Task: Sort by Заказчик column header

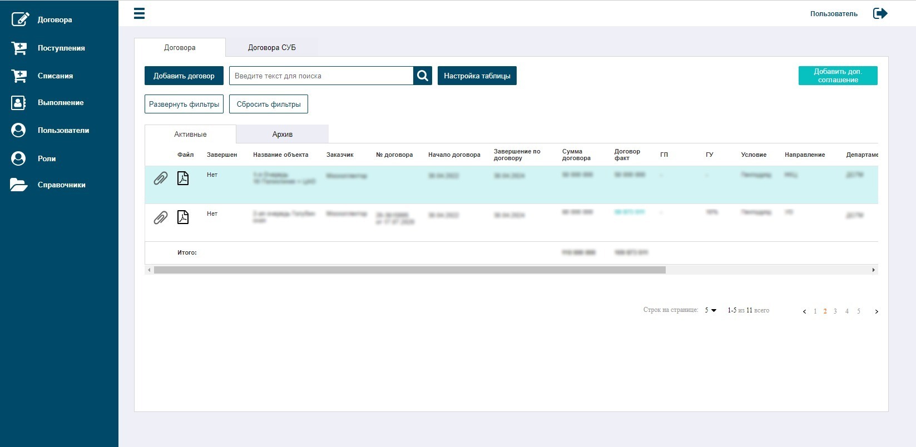Action: pyautogui.click(x=340, y=155)
